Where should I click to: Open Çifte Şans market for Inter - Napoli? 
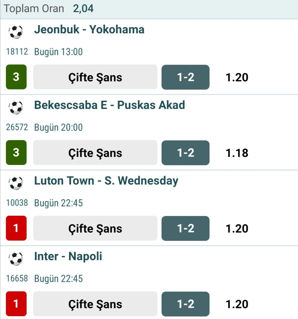pyautogui.click(x=95, y=304)
